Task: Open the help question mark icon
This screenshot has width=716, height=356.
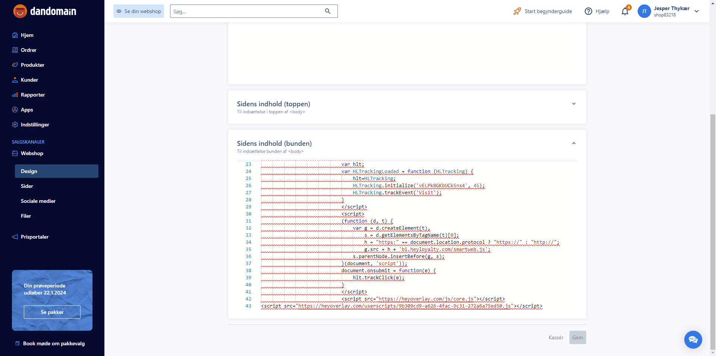Action: tap(588, 12)
